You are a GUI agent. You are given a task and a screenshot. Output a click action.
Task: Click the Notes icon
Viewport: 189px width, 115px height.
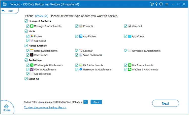(x=32, y=51)
